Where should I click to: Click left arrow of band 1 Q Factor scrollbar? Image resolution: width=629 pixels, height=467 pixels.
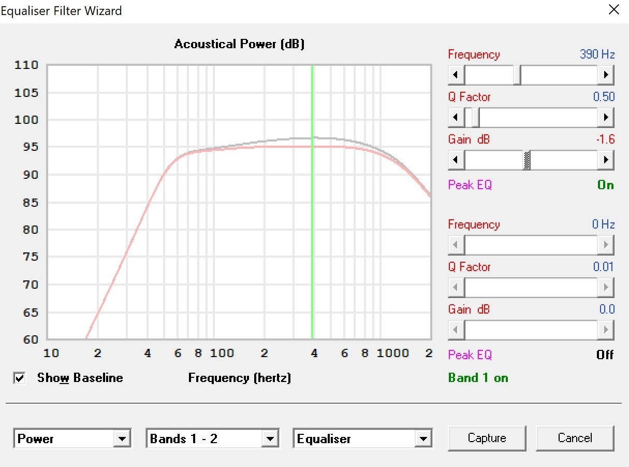tap(456, 118)
